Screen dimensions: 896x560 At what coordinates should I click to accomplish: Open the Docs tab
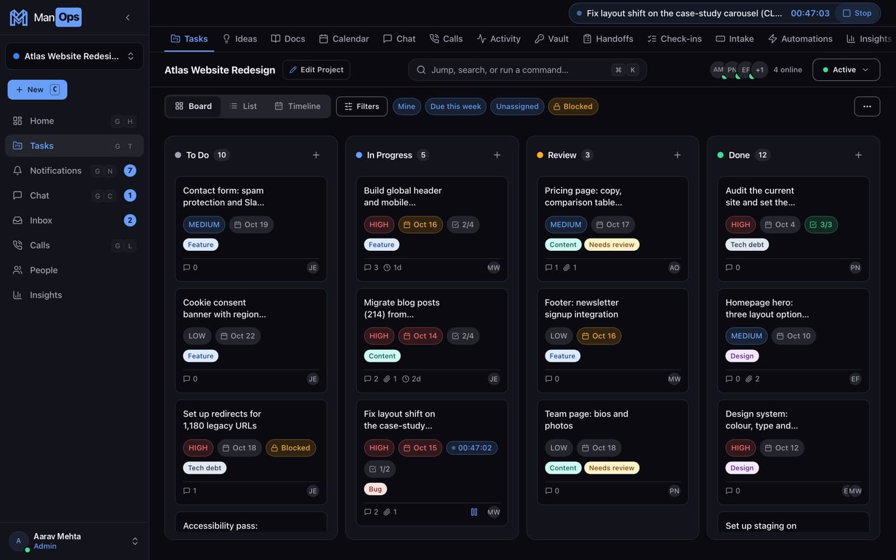coord(288,39)
